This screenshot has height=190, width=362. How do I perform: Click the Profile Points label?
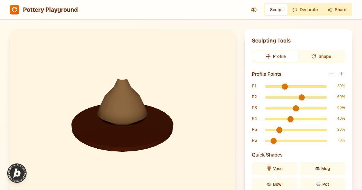pos(266,74)
